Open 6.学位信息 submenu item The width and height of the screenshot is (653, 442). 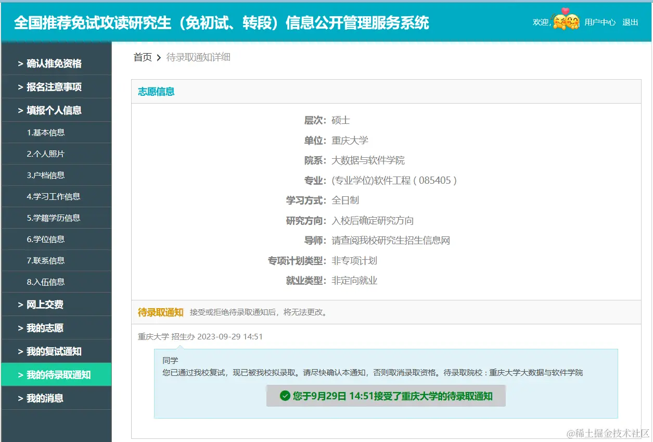[x=56, y=239]
